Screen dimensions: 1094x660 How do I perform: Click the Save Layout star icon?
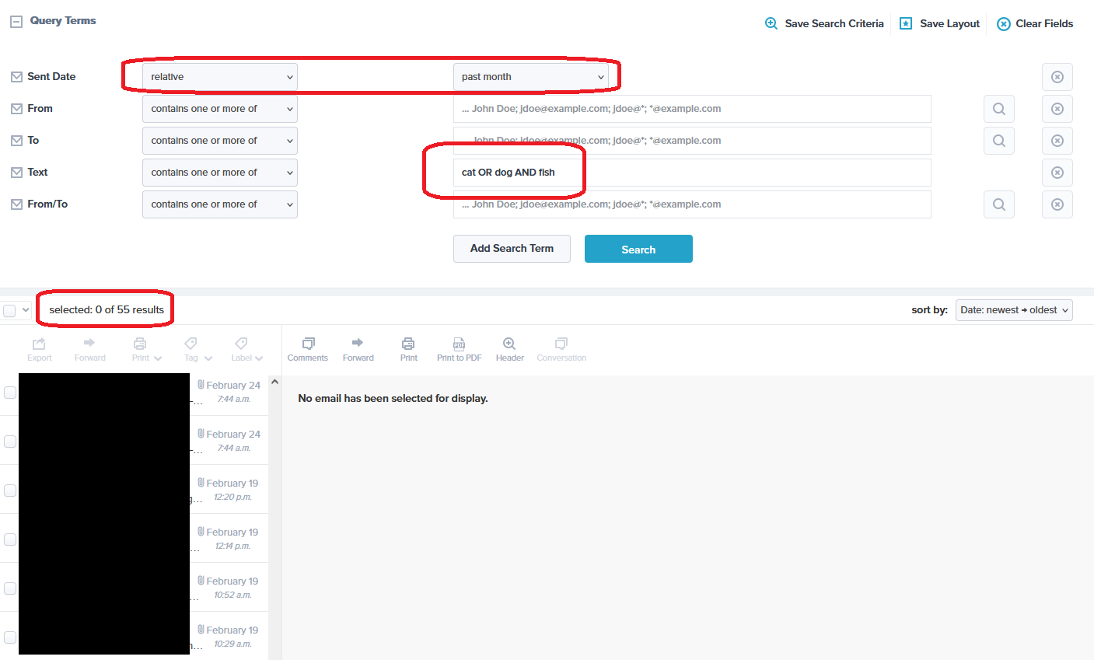tap(906, 23)
